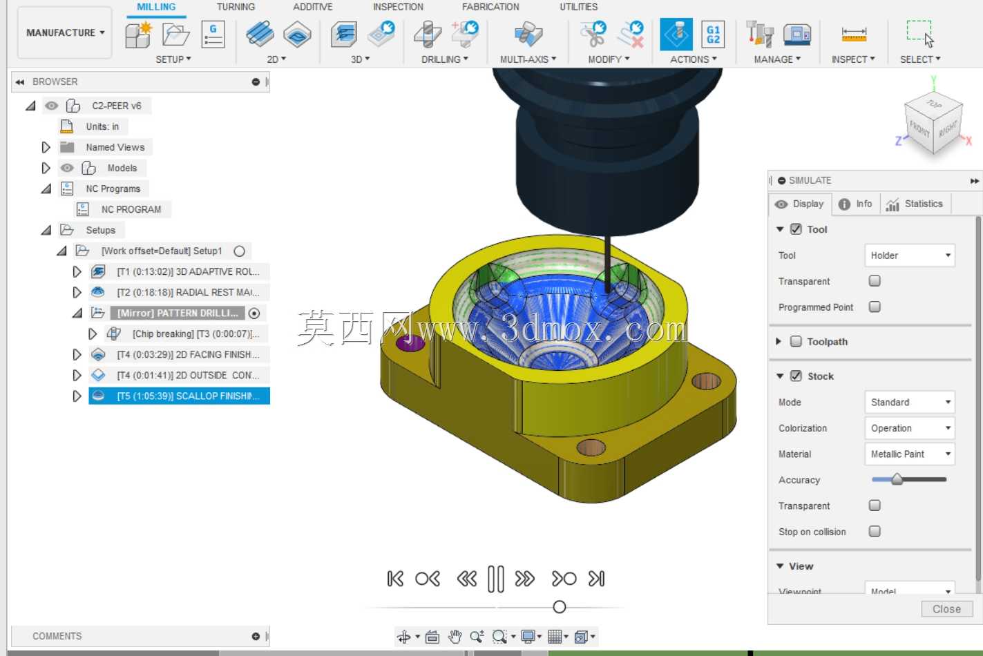Screen dimensions: 983x656
Task: Enable the Toolpath checkbox
Action: [796, 341]
